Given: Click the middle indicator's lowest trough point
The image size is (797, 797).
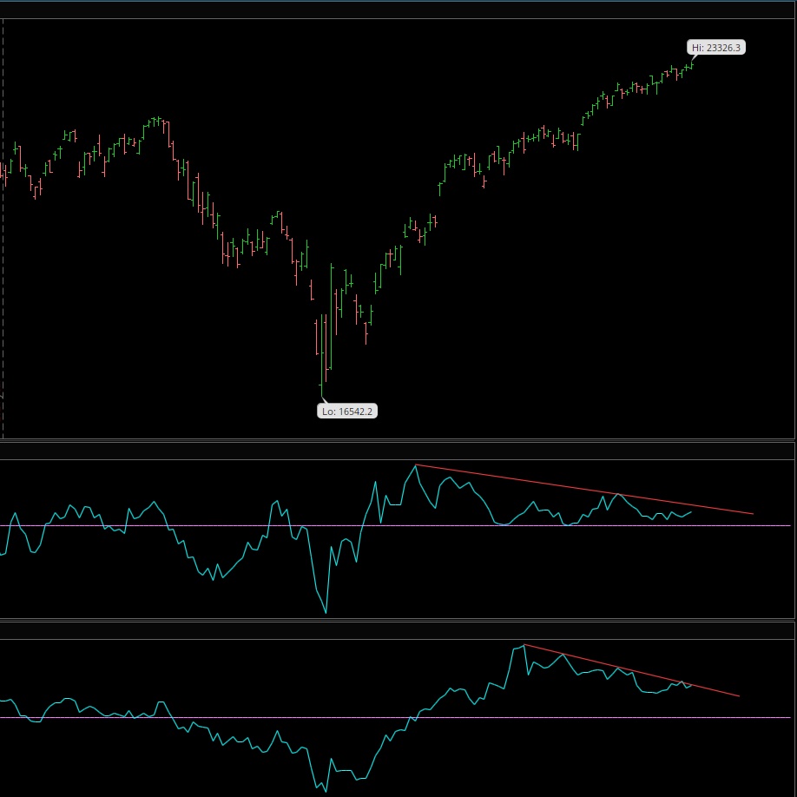Looking at the screenshot, I should pos(326,612).
